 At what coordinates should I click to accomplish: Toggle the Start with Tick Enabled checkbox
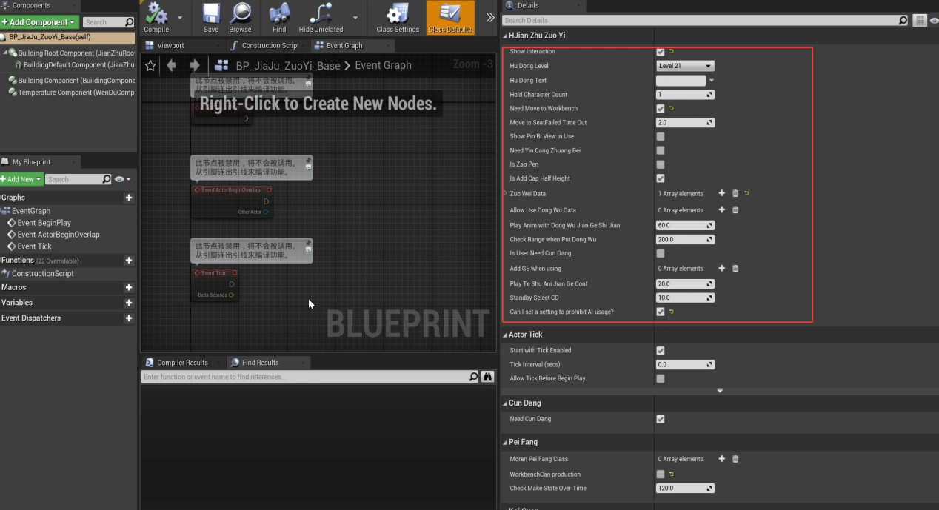(x=661, y=351)
